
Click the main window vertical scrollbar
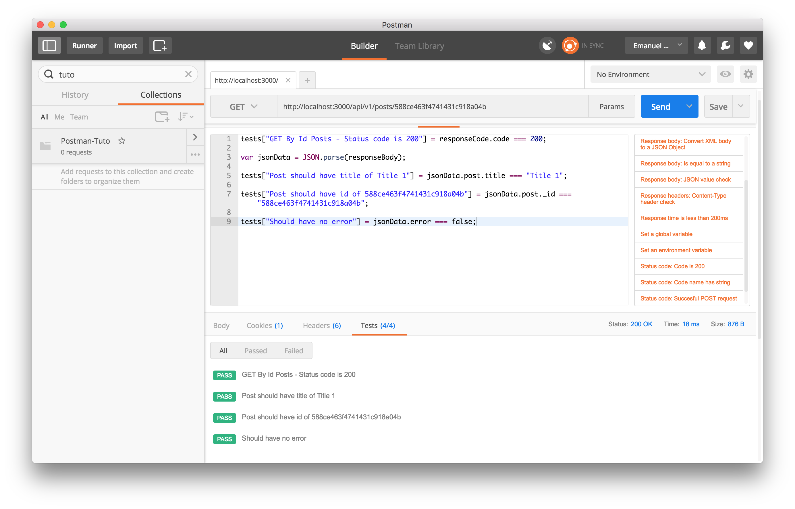coord(759,220)
